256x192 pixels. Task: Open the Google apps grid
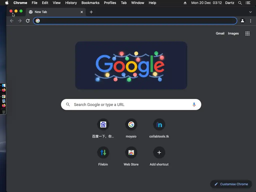(247, 33)
